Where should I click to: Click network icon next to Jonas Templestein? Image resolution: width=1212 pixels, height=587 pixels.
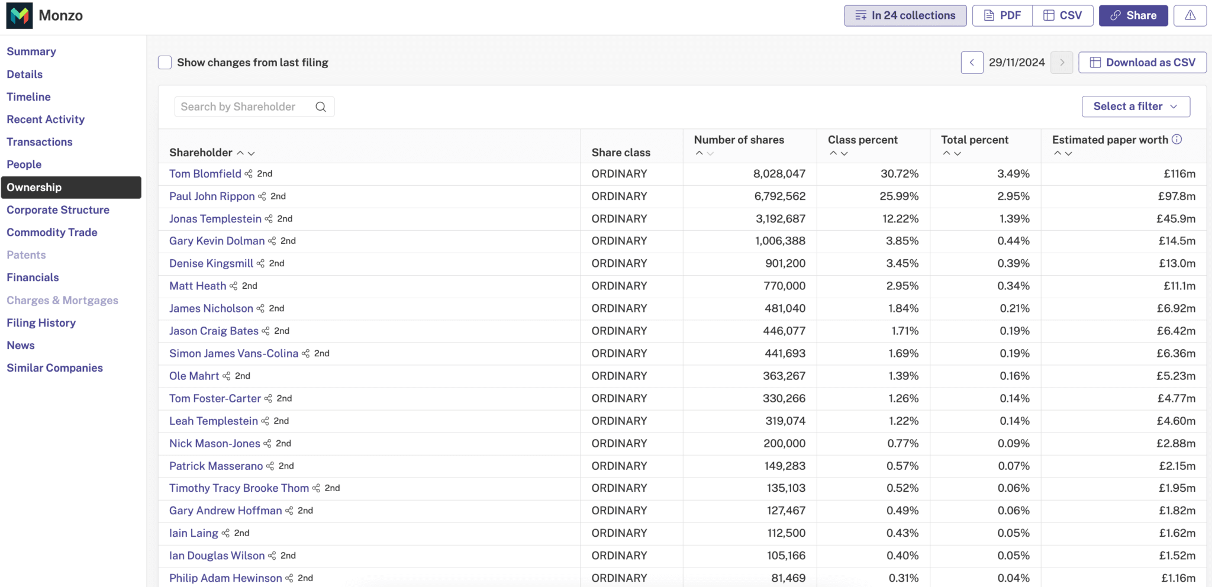(x=269, y=219)
